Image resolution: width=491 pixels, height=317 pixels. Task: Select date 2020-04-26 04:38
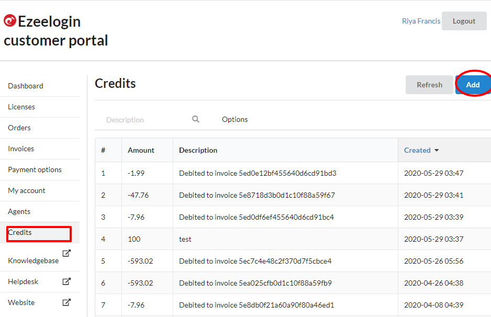[x=434, y=283]
